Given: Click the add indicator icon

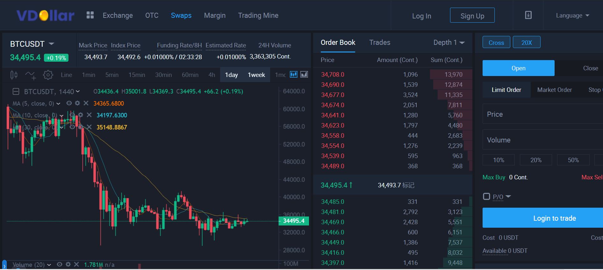Looking at the screenshot, I should 31,75.
